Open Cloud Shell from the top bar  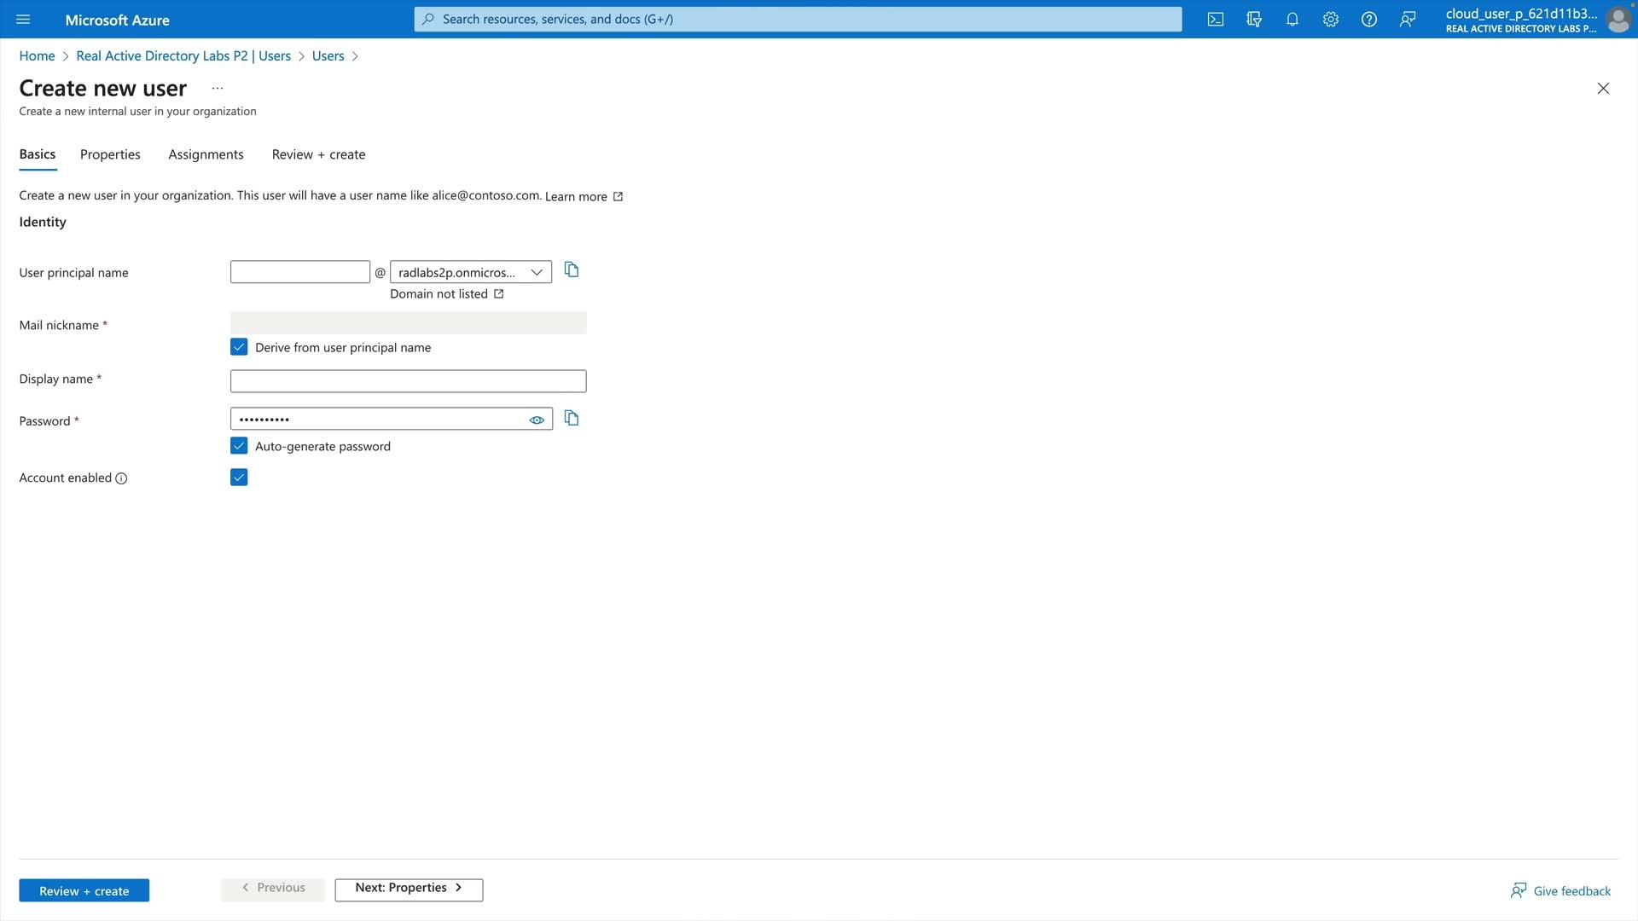pos(1216,20)
